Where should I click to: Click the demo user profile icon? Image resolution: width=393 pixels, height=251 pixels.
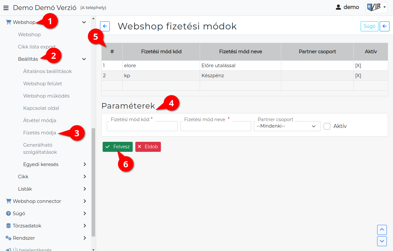click(x=338, y=7)
